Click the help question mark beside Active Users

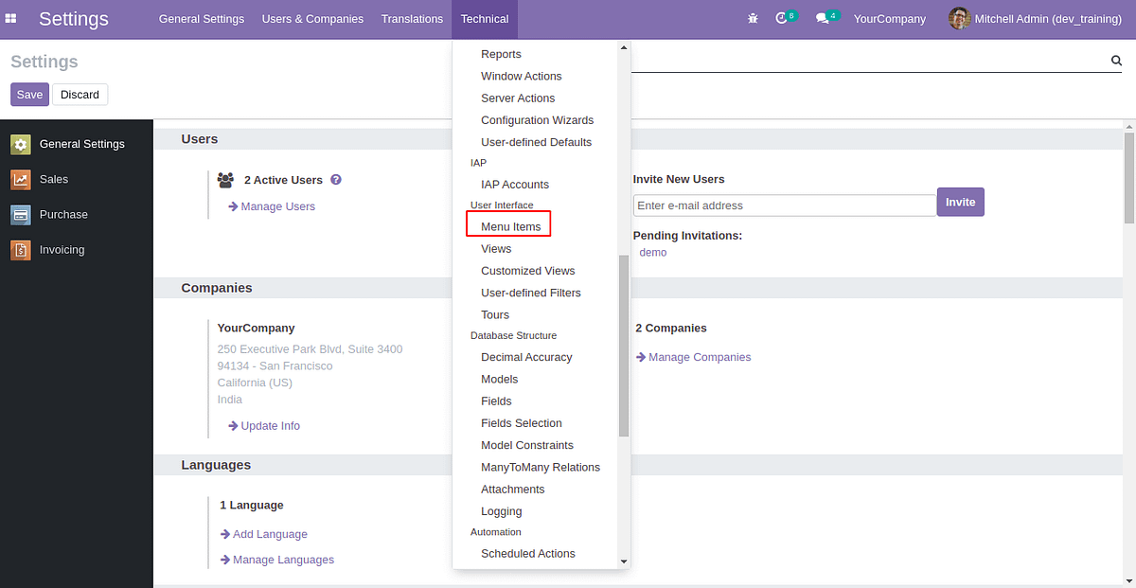point(337,180)
